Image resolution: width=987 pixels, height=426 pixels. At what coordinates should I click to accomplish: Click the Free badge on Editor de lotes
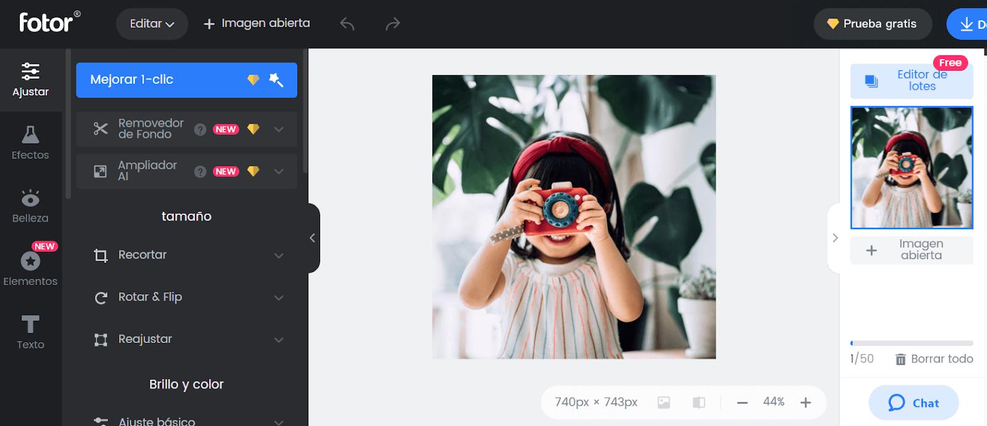(x=950, y=63)
